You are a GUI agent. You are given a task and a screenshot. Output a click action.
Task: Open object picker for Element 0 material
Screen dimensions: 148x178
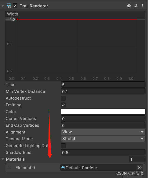(140, 168)
